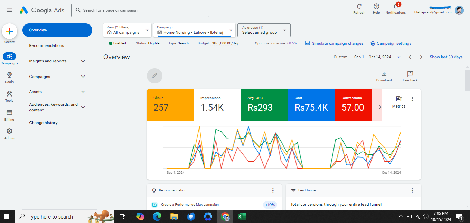Open Billing in the left sidebar
The height and width of the screenshot is (223, 470).
click(x=9, y=113)
